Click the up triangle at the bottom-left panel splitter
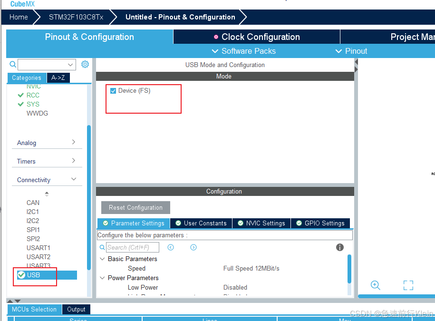The image size is (435, 321). pyautogui.click(x=10, y=301)
